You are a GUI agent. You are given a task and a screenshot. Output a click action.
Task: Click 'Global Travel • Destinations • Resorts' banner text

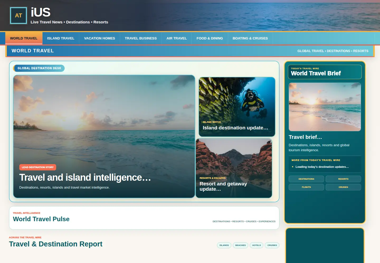coord(333,51)
